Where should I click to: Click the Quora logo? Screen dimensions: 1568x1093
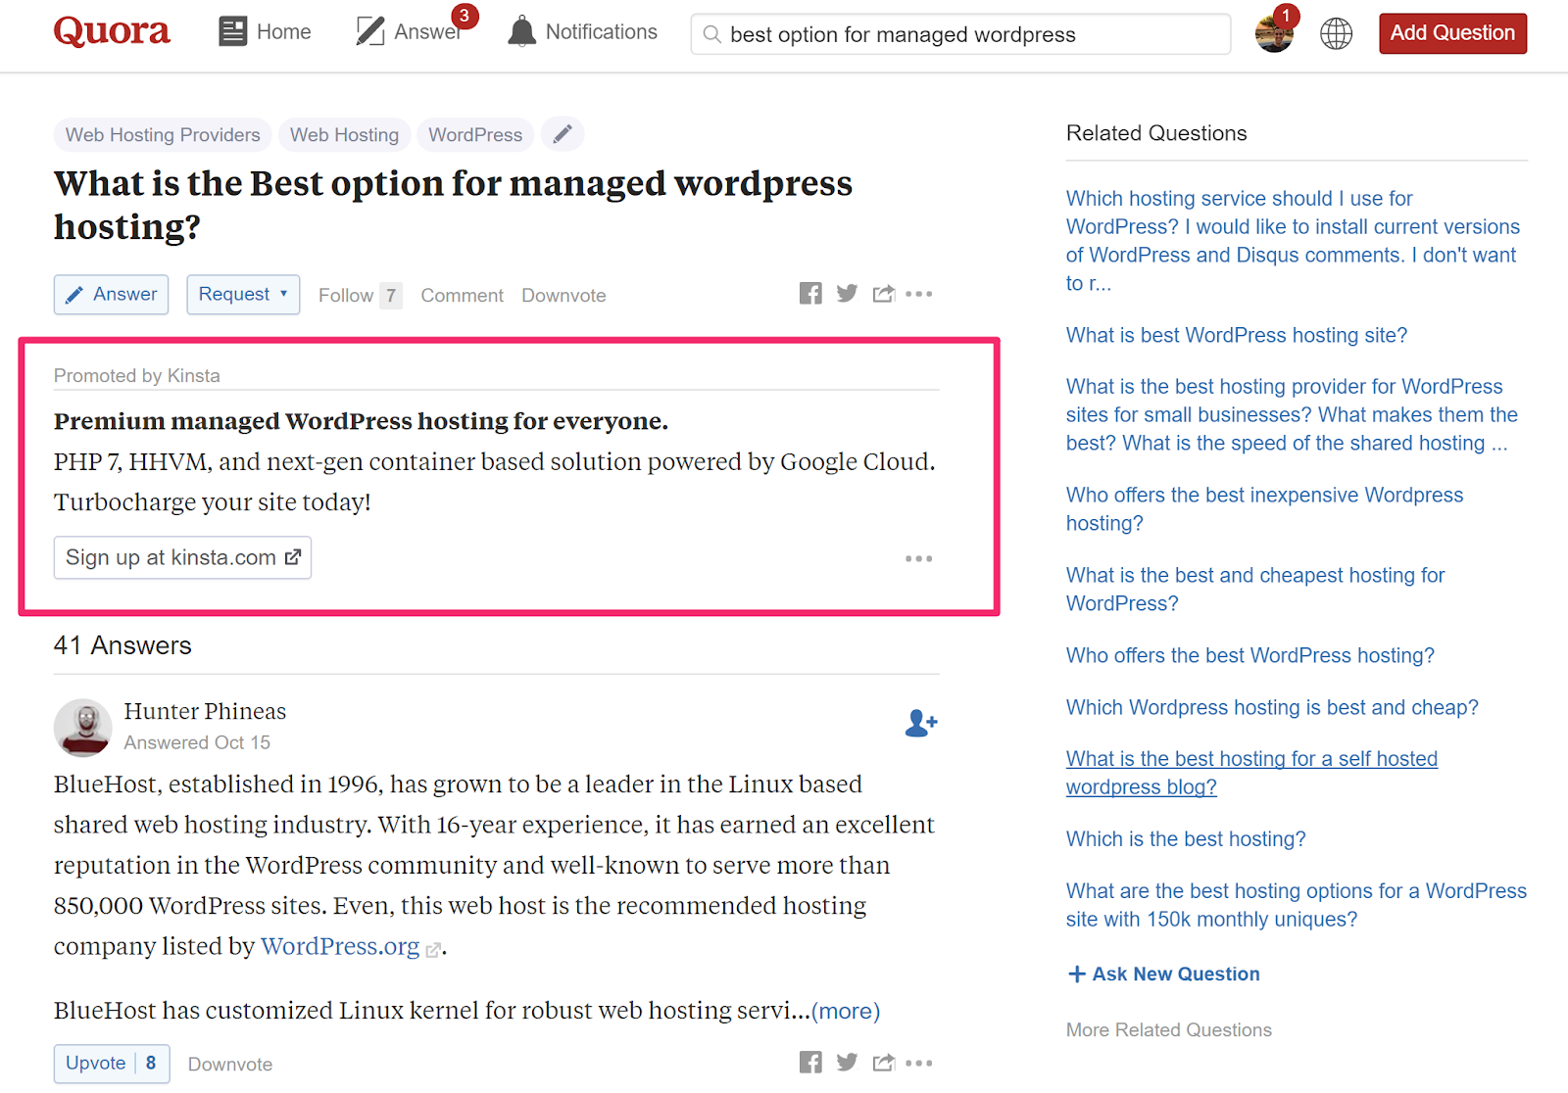point(112,31)
